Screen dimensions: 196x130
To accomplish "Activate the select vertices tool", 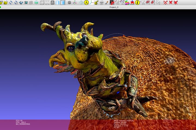I will pyautogui.click(x=143, y=2).
